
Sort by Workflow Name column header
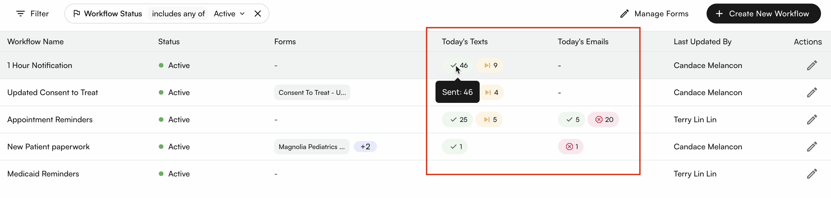(36, 41)
